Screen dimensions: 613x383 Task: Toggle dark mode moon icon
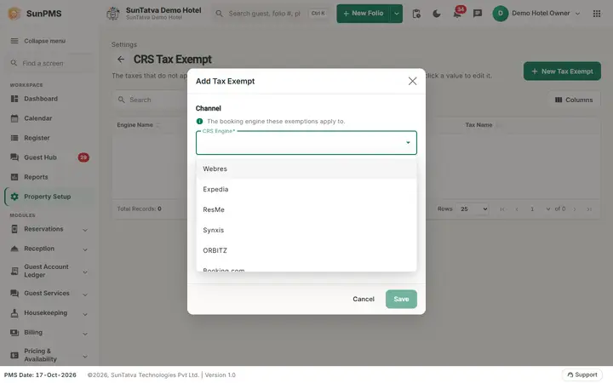[x=437, y=14]
